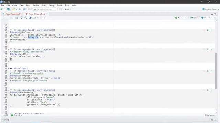The height and width of the screenshot is (123, 220).
Task: Click the editor scrollbar down arrow
Action: point(216,112)
